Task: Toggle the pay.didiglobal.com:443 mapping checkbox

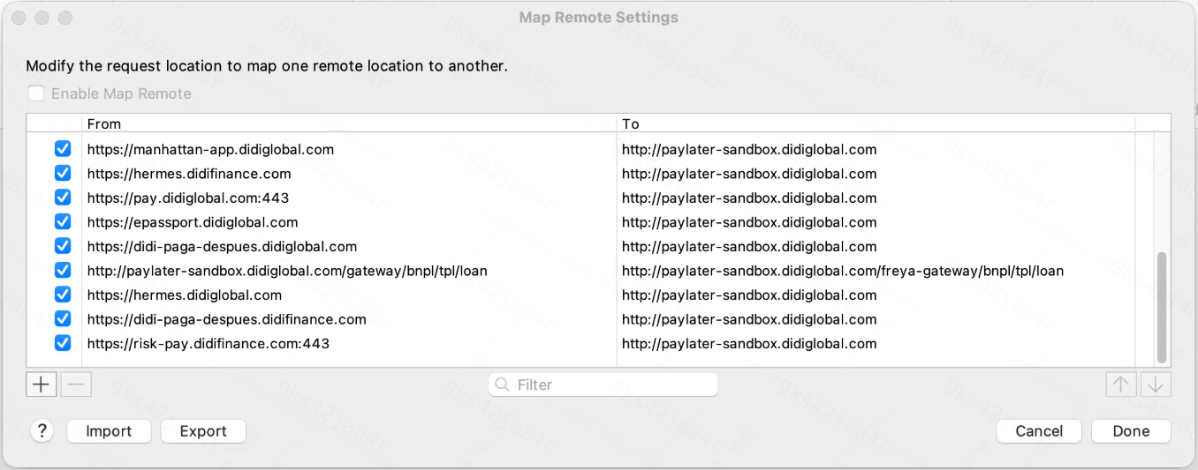Action: [x=63, y=198]
